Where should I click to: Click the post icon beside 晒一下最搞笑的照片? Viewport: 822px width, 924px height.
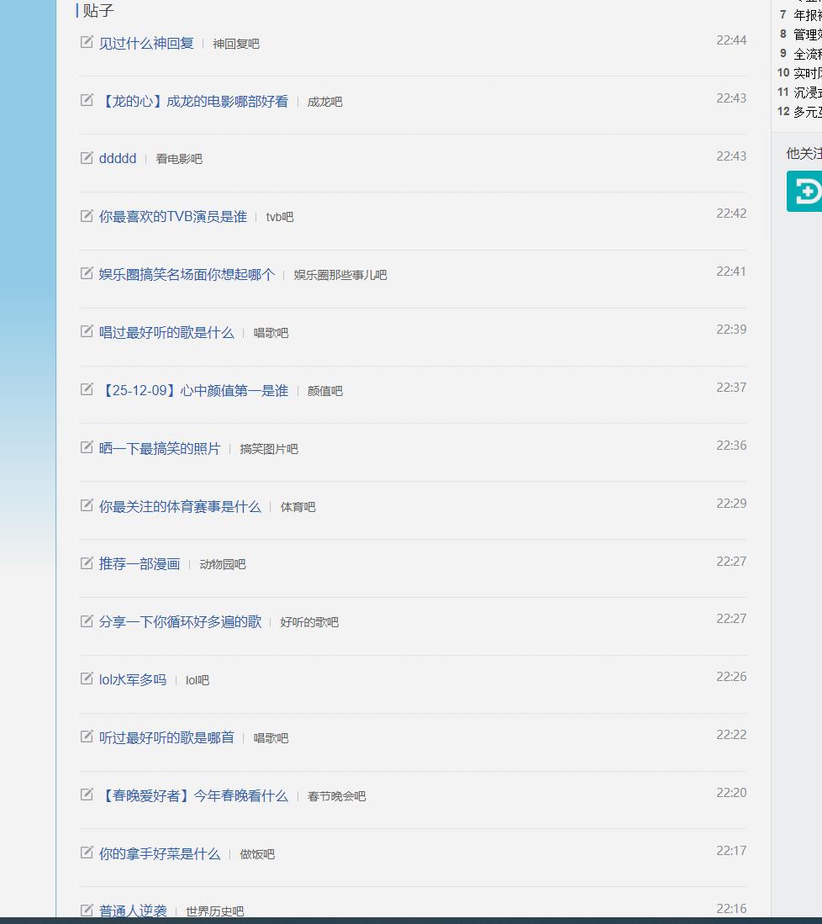pyautogui.click(x=87, y=448)
